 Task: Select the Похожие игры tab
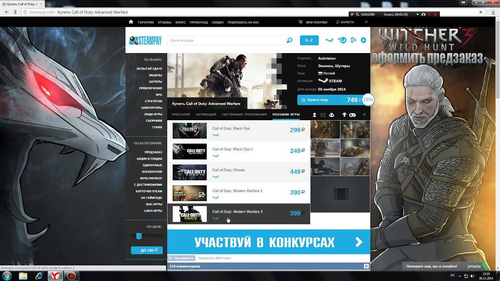coord(286,114)
